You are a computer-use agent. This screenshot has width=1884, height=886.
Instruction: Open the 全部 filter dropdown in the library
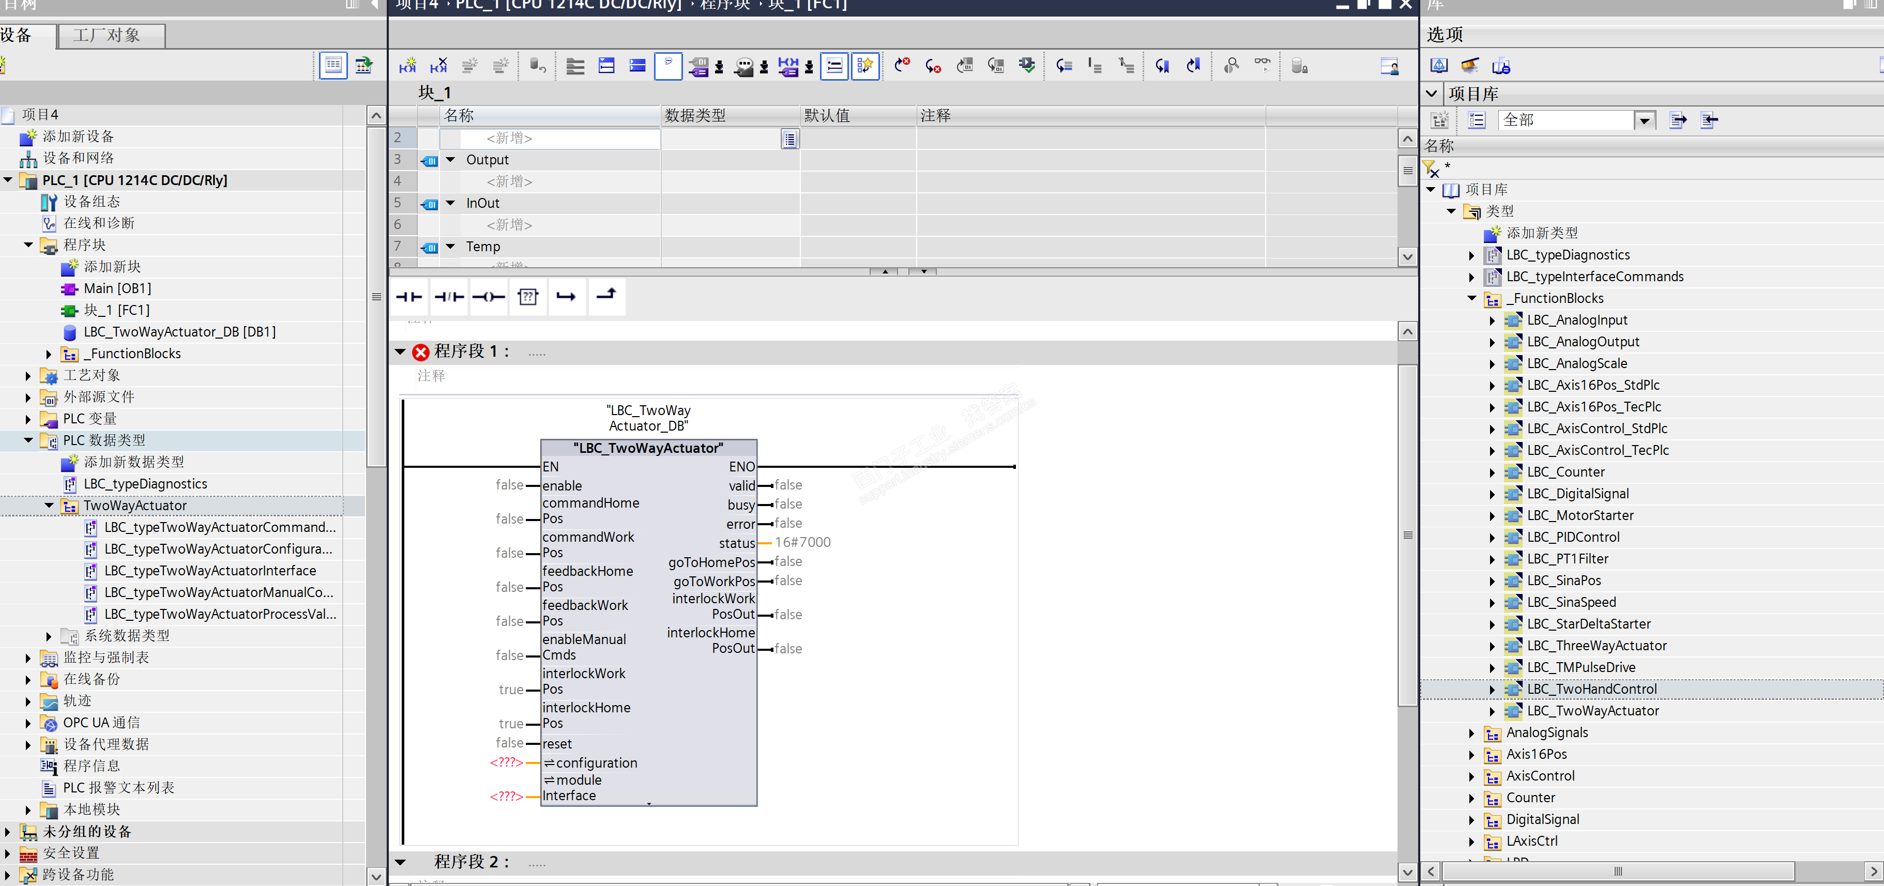point(1644,120)
